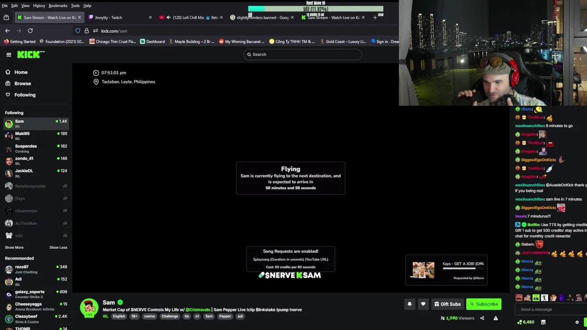Open the Kick hamburger sidebar menu
This screenshot has width=587, height=330.
click(9, 55)
